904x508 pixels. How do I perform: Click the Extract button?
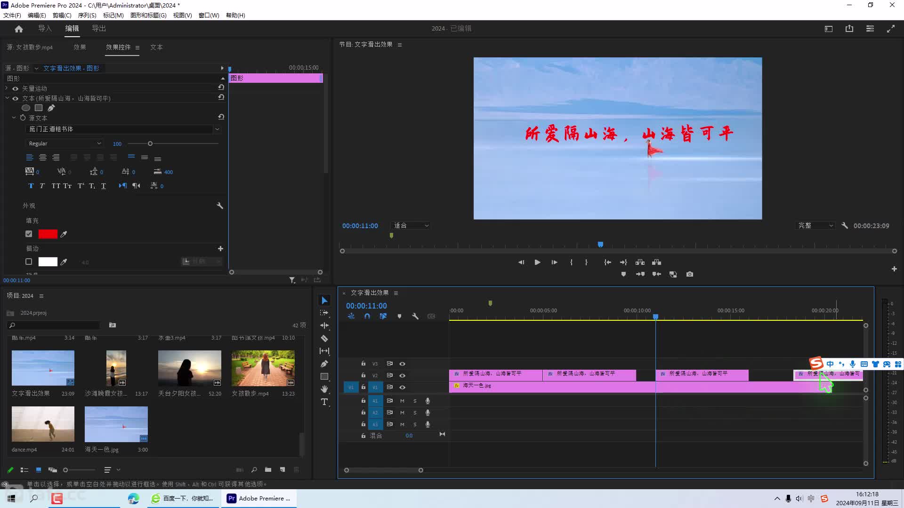coord(657,262)
